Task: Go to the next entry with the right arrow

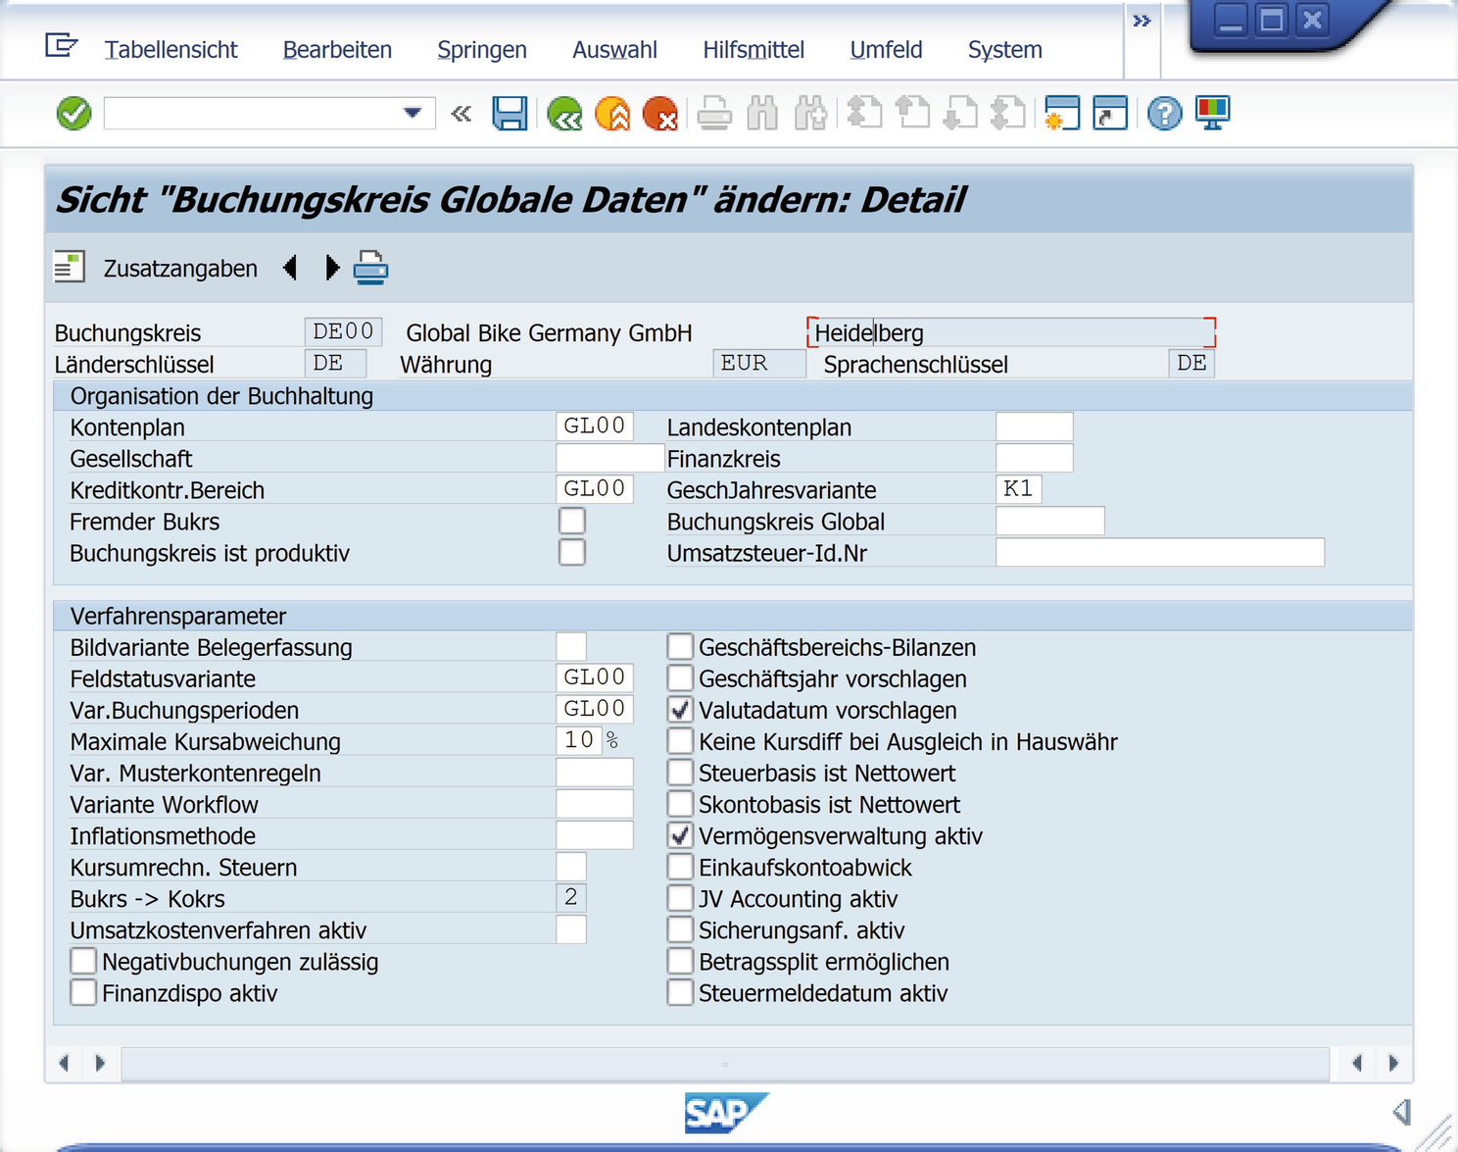Action: [x=332, y=268]
